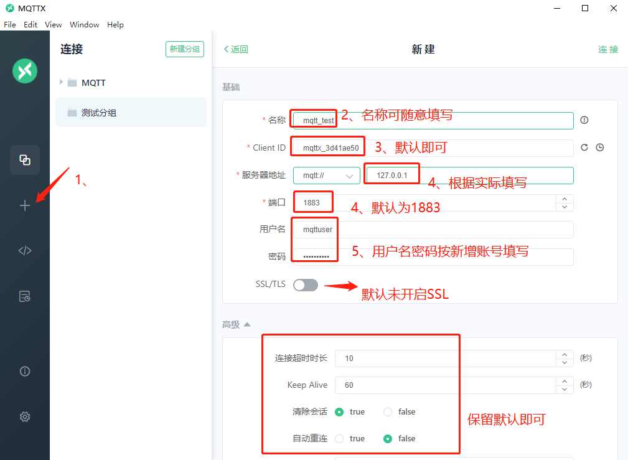This screenshot has height=460, width=628.
Task: Click the 端口 1883 input field
Action: [424, 203]
